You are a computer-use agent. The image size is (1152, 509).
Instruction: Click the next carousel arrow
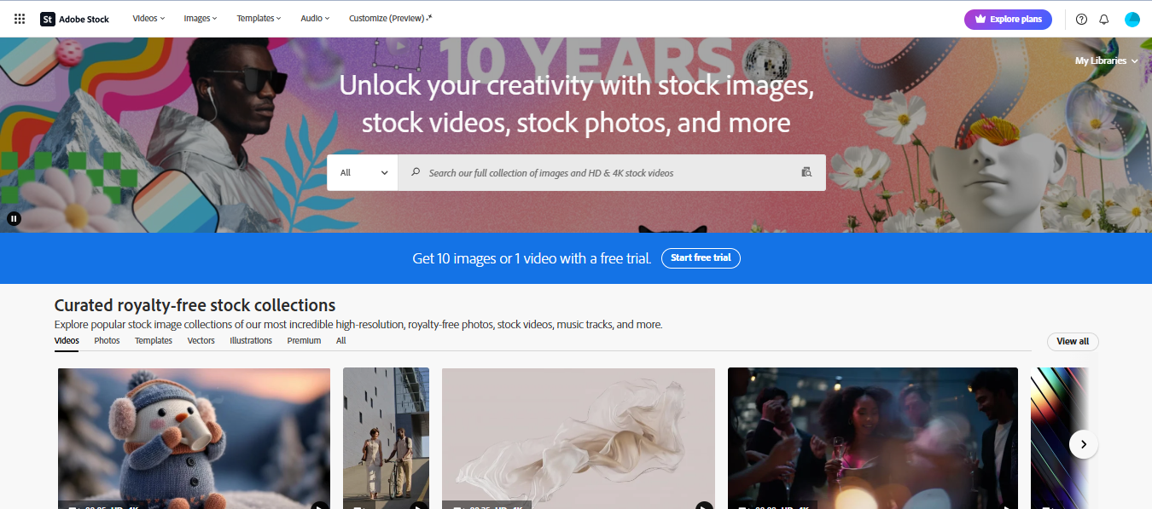coord(1083,444)
